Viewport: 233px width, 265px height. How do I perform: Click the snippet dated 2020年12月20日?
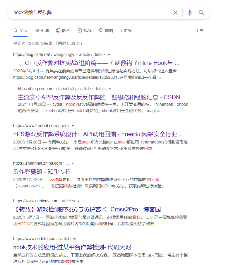click(88, 183)
